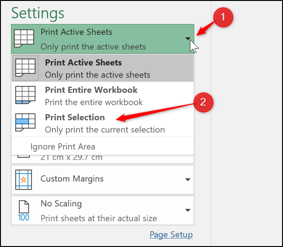Click the Print Active Sheets grid icon

(25, 68)
